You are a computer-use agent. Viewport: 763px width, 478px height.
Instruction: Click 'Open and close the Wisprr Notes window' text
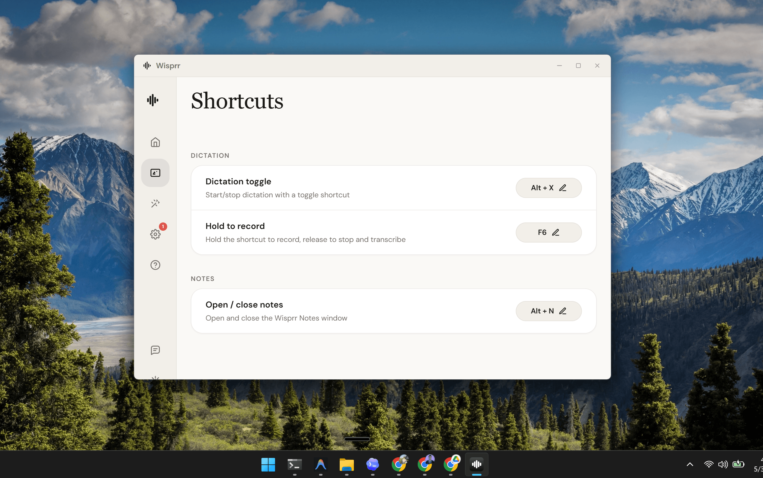276,318
